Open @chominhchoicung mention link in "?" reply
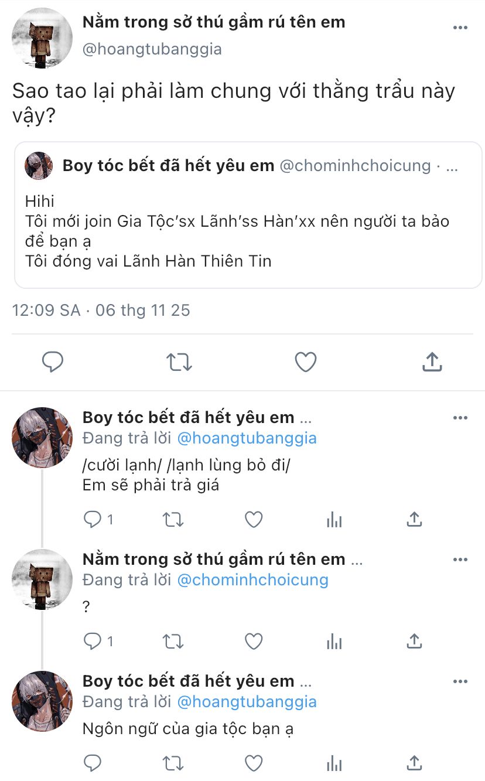 click(252, 580)
